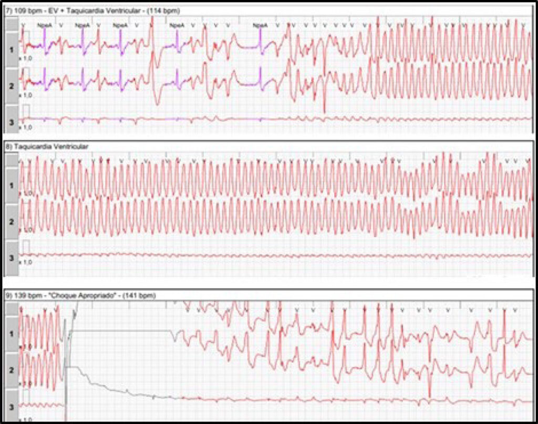Image resolution: width=538 pixels, height=424 pixels.
Task: Click gain label 'x 1,0' of channel 2, strip 7
Action: click(x=26, y=95)
